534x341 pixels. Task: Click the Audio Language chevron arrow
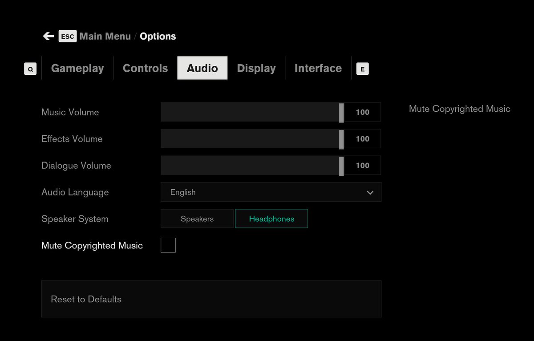click(x=370, y=193)
